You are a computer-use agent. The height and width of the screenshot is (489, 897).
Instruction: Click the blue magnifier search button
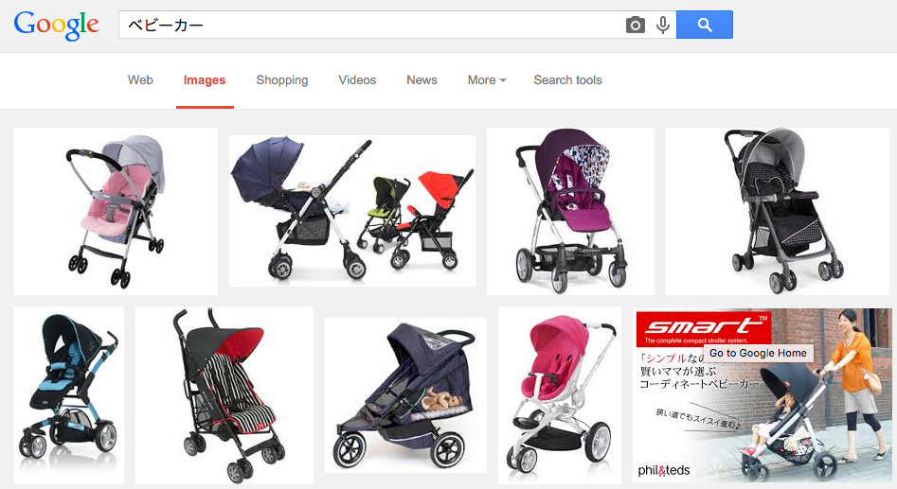[x=704, y=25]
